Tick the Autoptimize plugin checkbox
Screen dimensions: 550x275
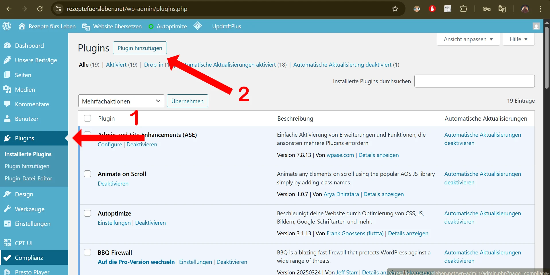pos(87,214)
